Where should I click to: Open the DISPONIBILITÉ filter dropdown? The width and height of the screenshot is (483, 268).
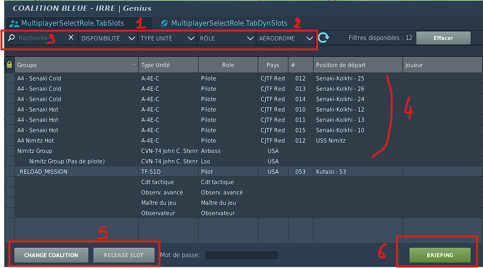coord(108,38)
